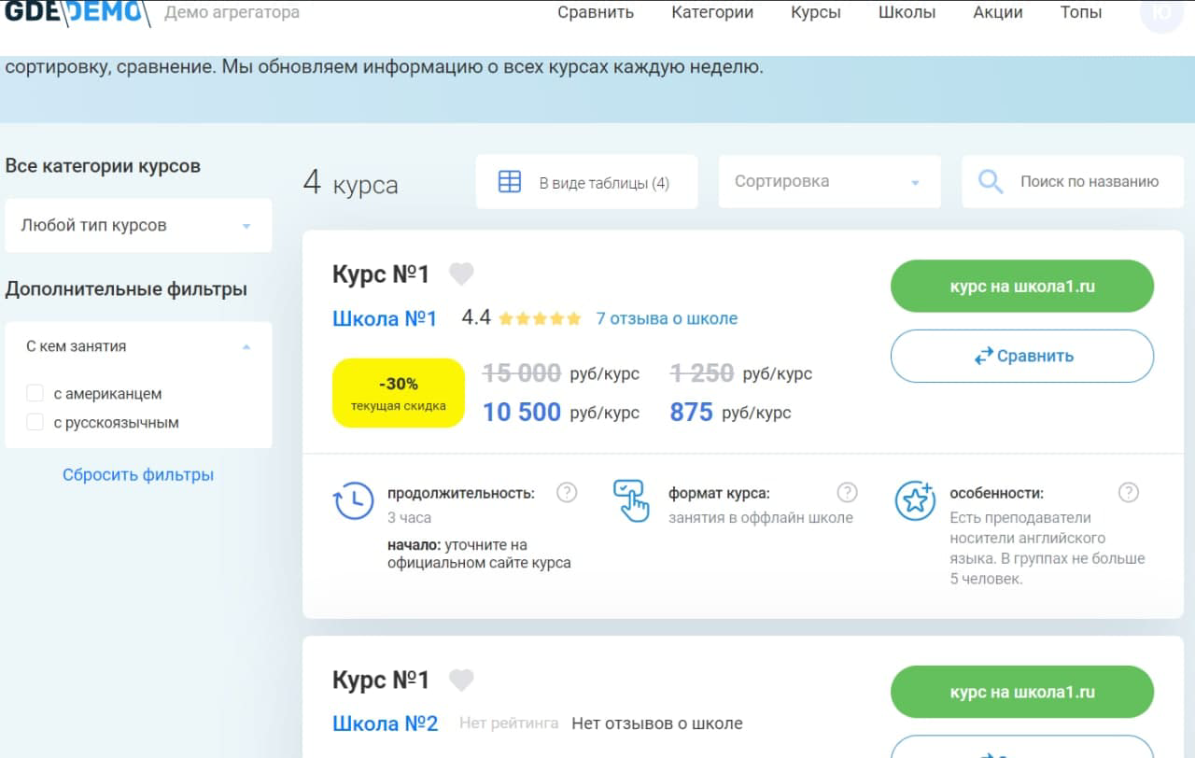
Task: Open the 'Любой тип курсов' dropdown
Action: coord(138,225)
